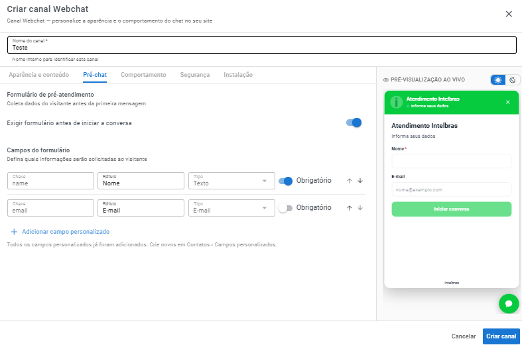Go to the Comportamento tab
This screenshot has height=347, width=522.
[143, 75]
